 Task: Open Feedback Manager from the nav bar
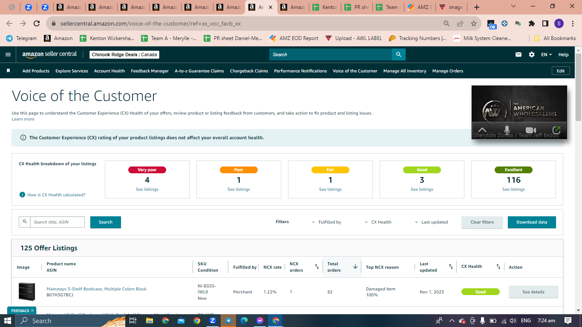(150, 71)
